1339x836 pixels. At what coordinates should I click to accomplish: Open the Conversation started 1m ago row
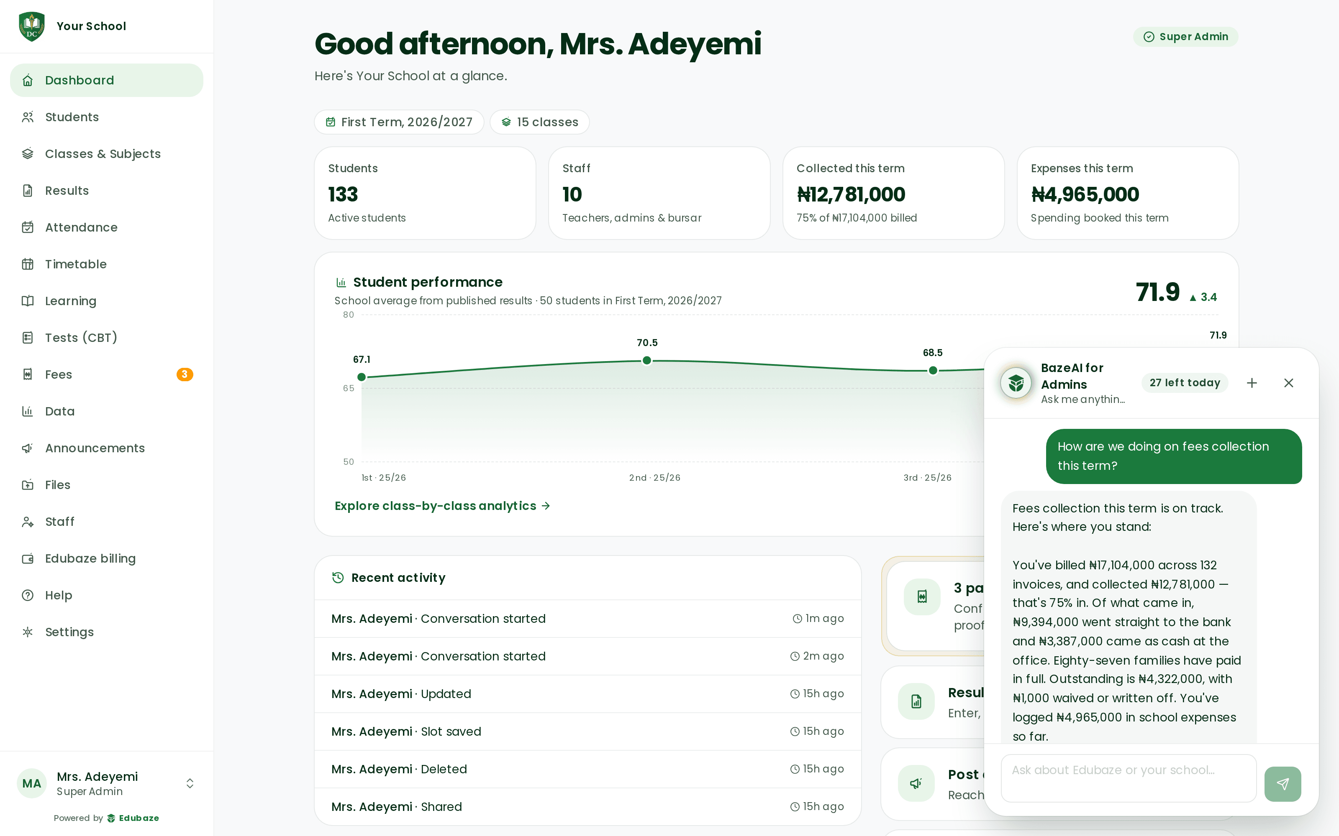pyautogui.click(x=587, y=619)
